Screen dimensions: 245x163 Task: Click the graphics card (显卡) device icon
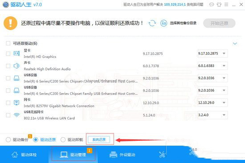pos(16,53)
